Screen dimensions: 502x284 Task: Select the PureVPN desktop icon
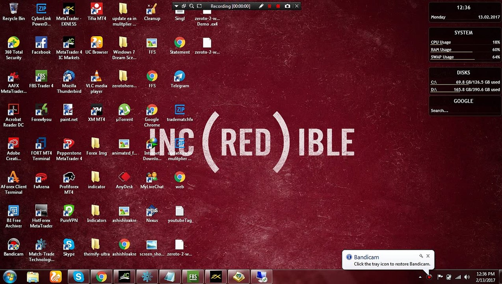[x=69, y=214]
